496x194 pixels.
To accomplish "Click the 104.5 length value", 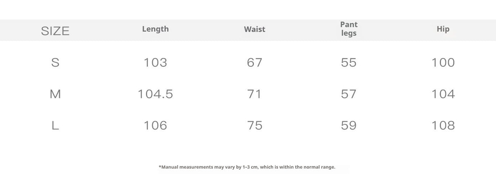I will (x=155, y=94).
